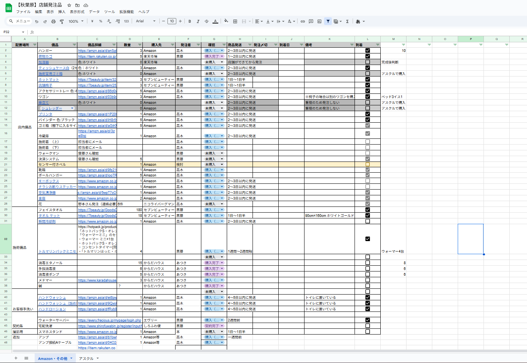The height and width of the screenshot is (363, 527).
Task: Uncheck 到着 checkbox for ウォーターサーバー row
Action: [x=368, y=320]
